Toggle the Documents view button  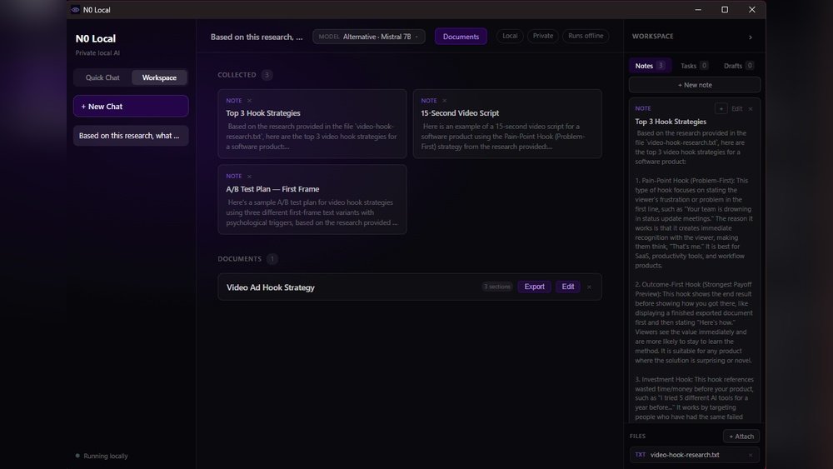461,36
